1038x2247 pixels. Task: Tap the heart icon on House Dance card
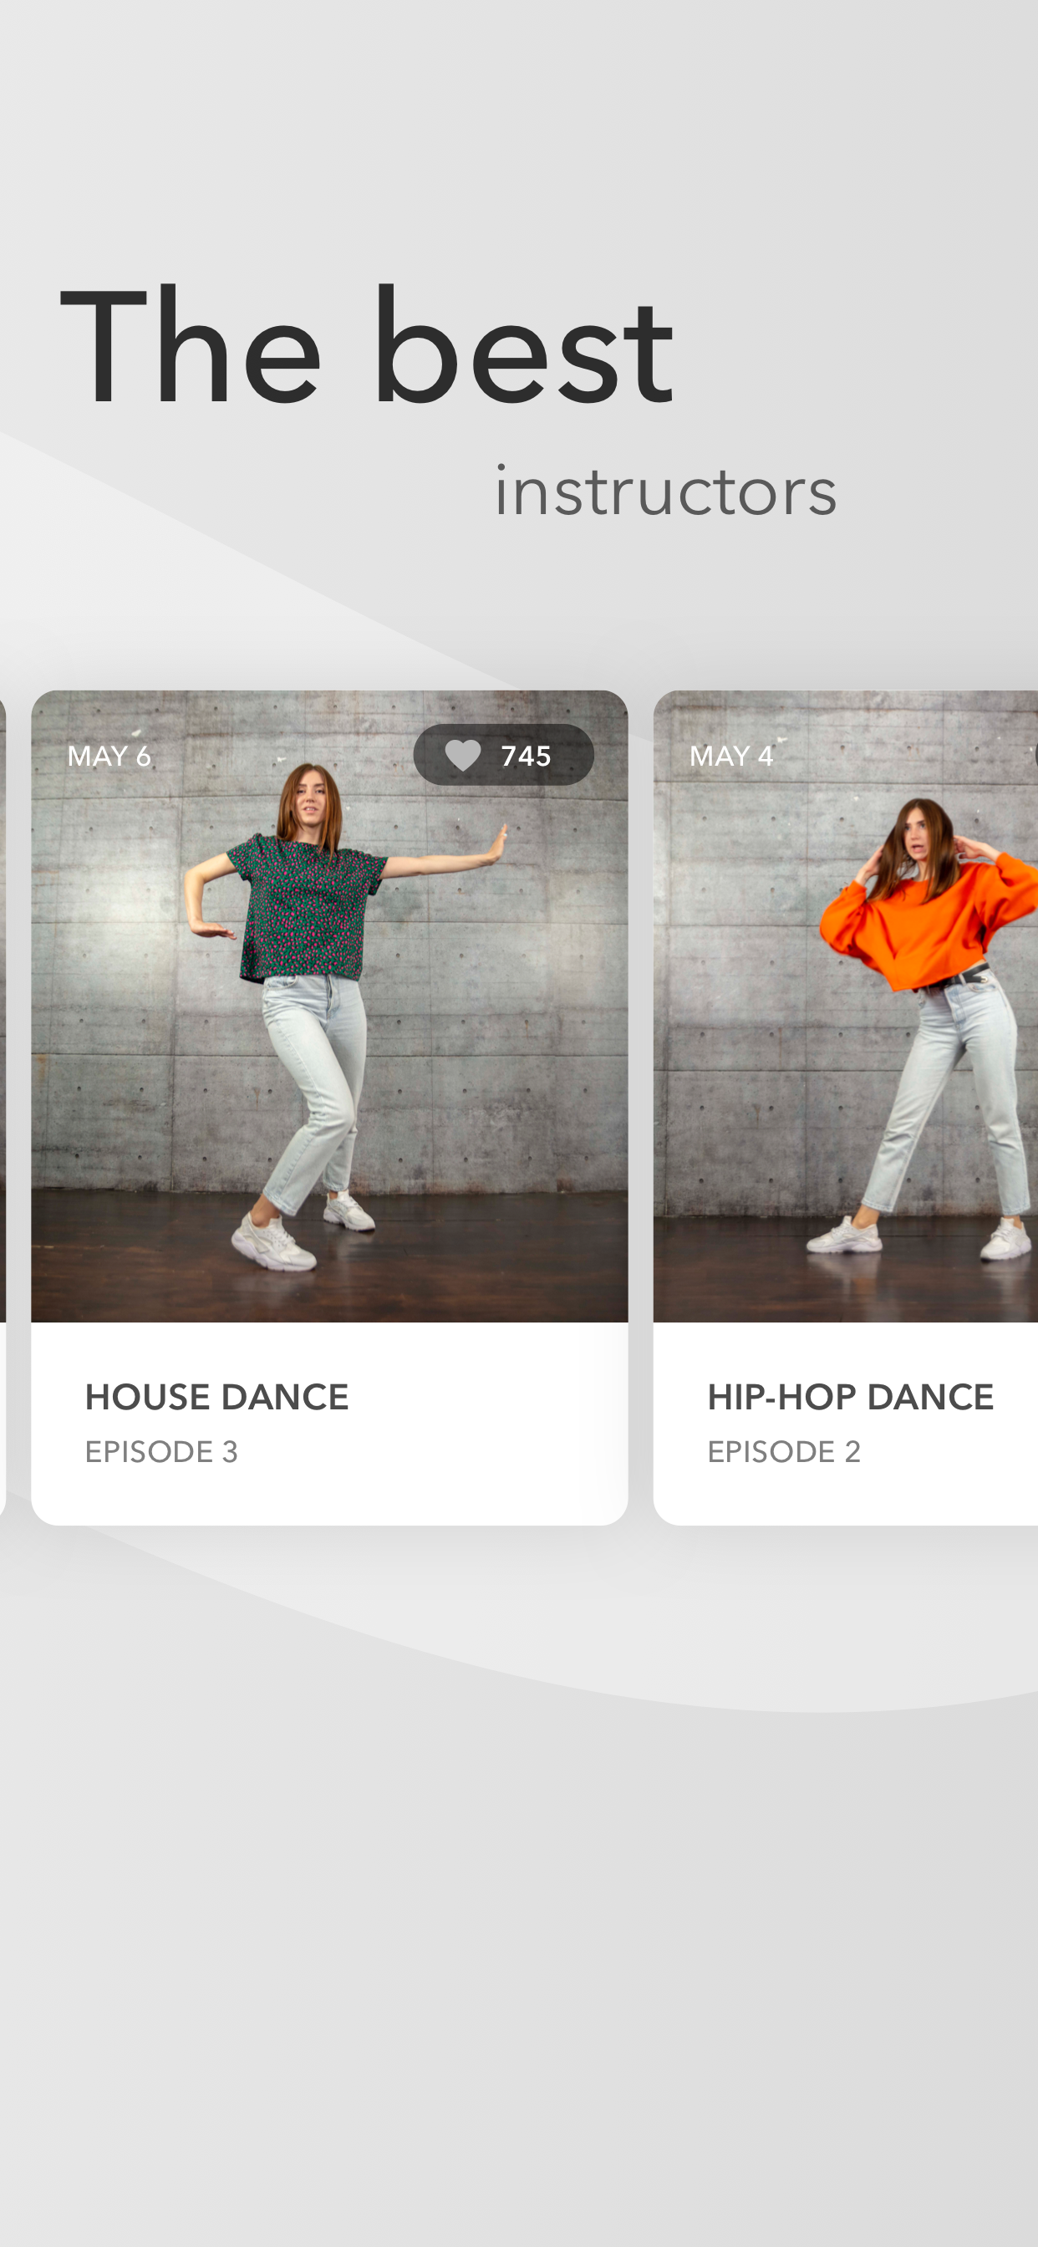click(462, 756)
